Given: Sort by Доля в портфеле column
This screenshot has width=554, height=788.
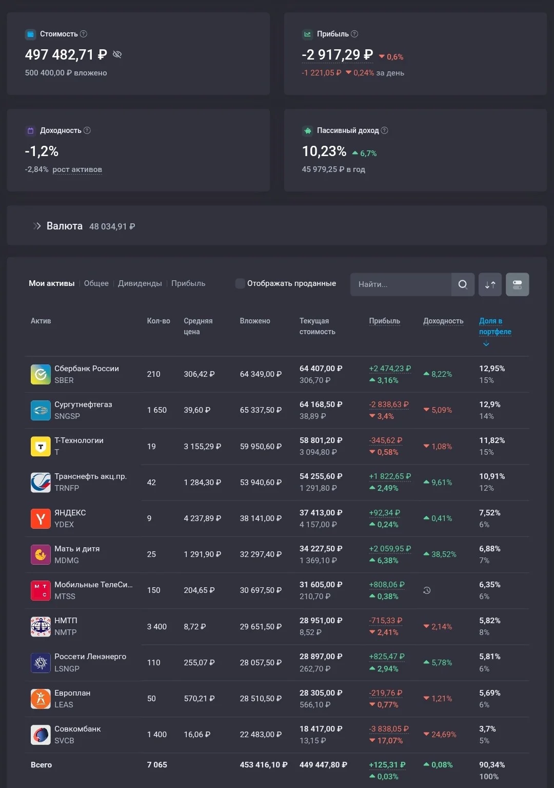Looking at the screenshot, I should tap(495, 326).
